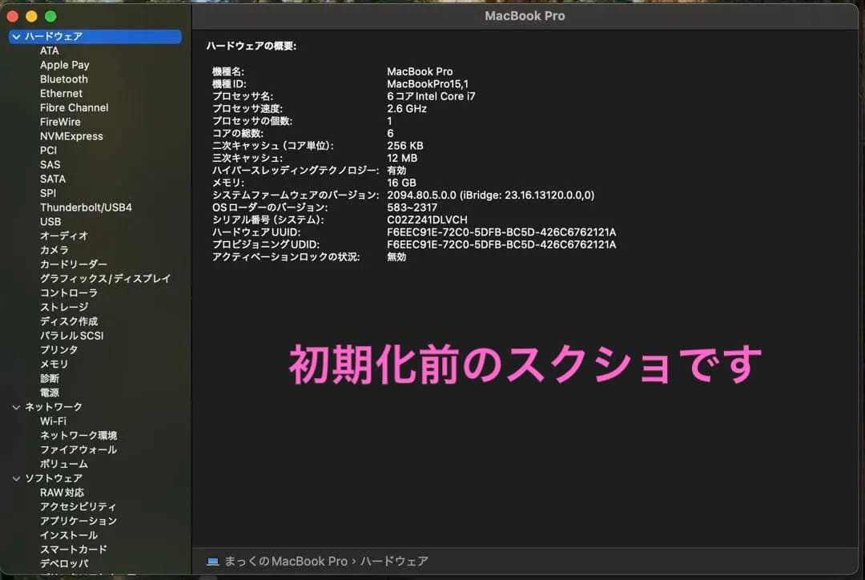Screen dimensions: 865x580
Task: Select SPI in the sidebar
Action: 48,193
